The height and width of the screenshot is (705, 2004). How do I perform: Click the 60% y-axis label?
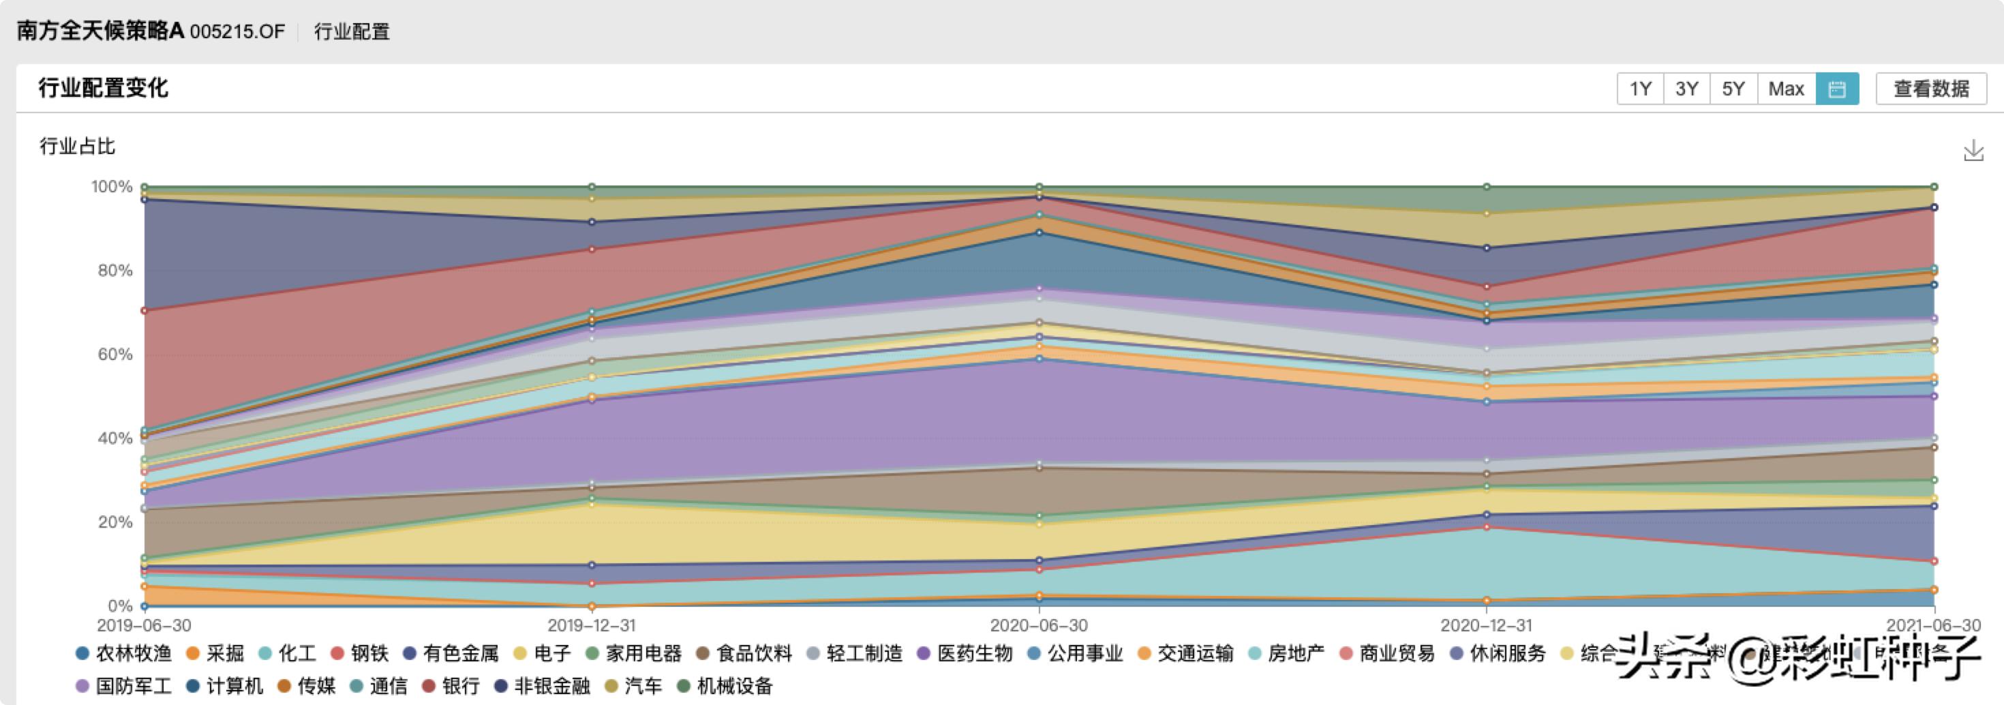click(115, 355)
